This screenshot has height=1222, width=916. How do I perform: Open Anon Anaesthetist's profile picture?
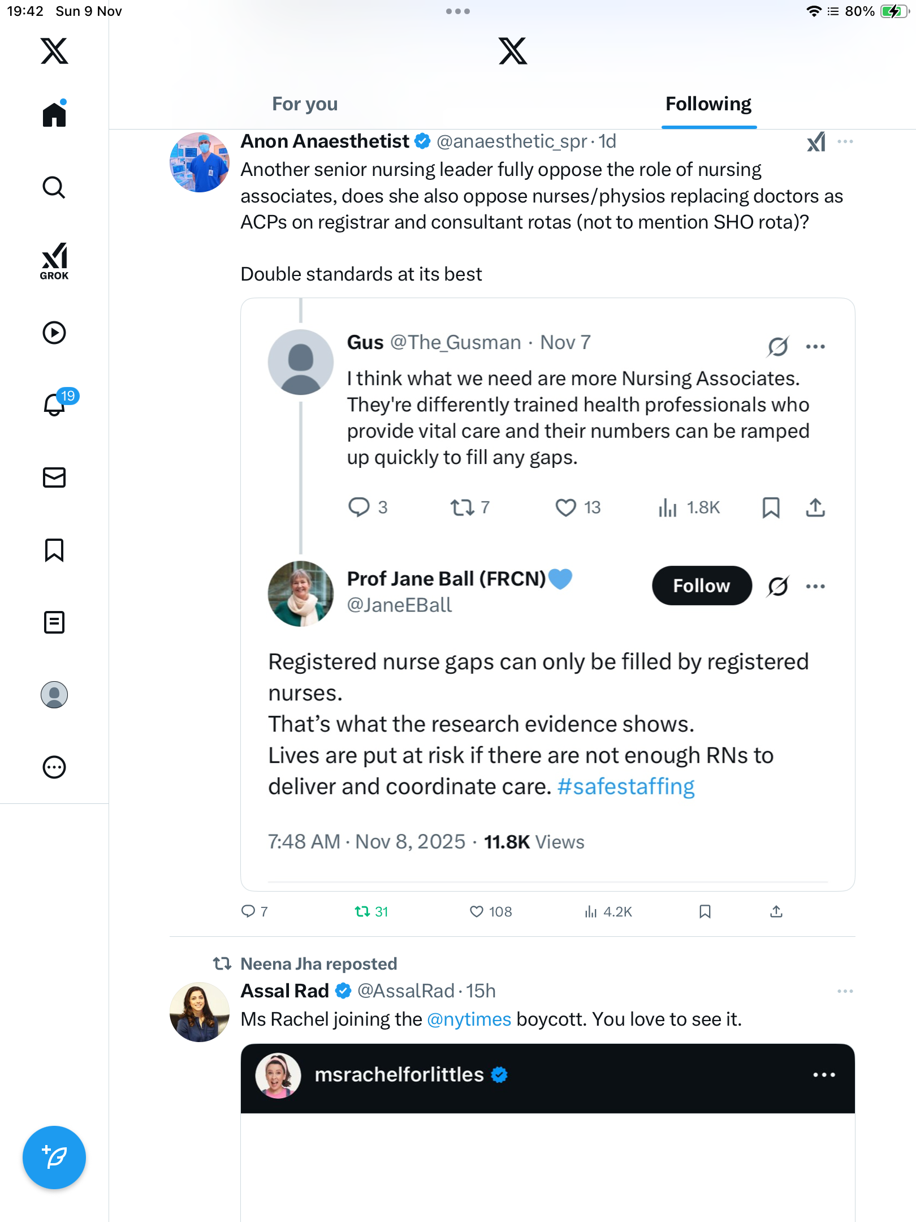click(200, 162)
